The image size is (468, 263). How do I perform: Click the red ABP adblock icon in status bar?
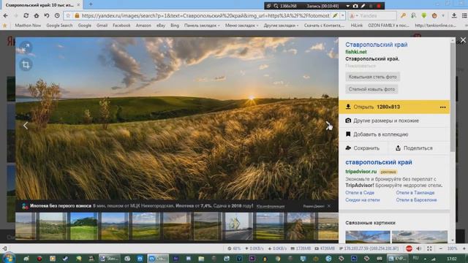409,248
